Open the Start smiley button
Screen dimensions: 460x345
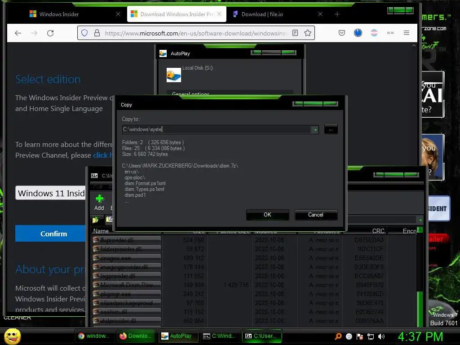pyautogui.click(x=12, y=336)
